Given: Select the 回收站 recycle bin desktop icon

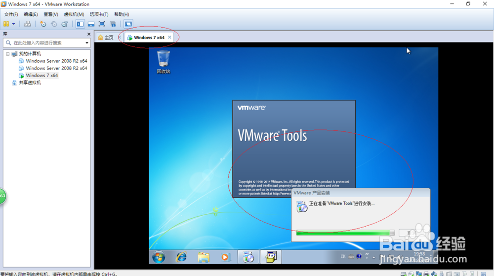Looking at the screenshot, I should [164, 62].
